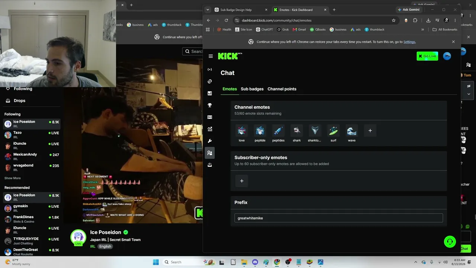Open the trophy icon in dashboard sidebar

click(210, 105)
